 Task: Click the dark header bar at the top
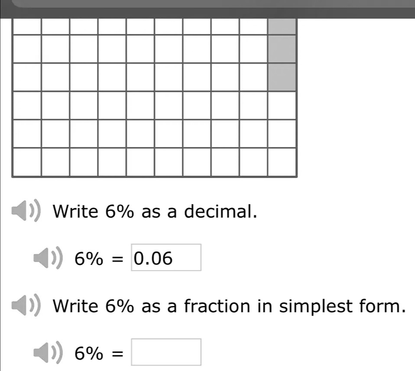click(207, 9)
